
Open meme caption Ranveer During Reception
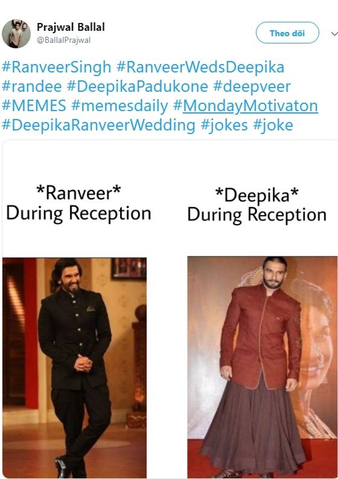(x=78, y=203)
